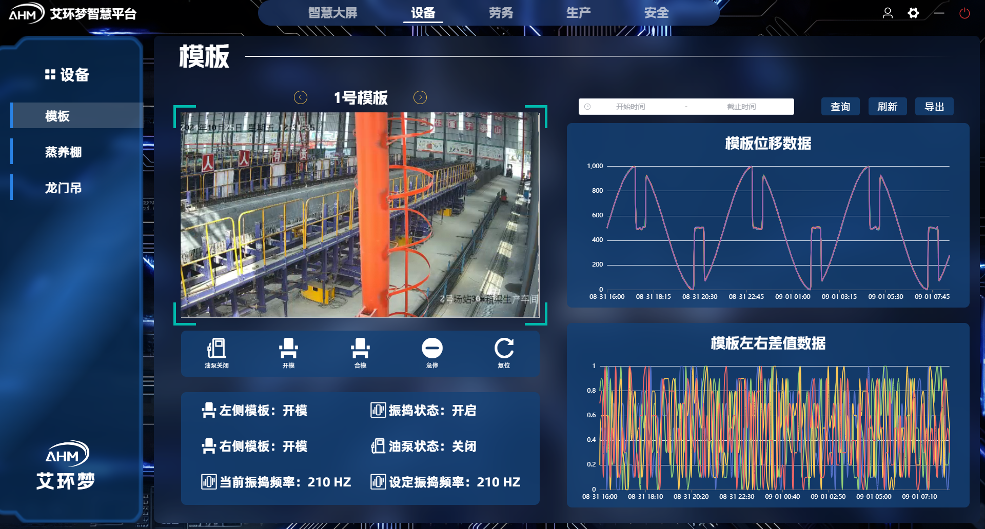This screenshot has width=985, height=529.
Task: Click the 导出 export button
Action: (x=934, y=107)
